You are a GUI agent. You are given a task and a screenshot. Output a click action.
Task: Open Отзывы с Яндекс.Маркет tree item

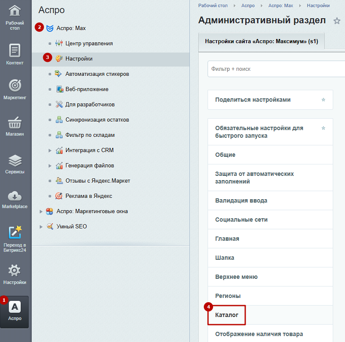(x=98, y=181)
